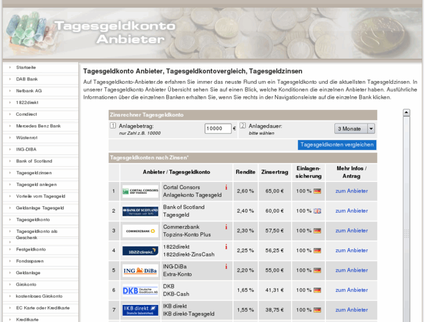Click the Tagesgeldkonto Anbieter header banner
The width and height of the screenshot is (430, 322).
tap(212, 33)
